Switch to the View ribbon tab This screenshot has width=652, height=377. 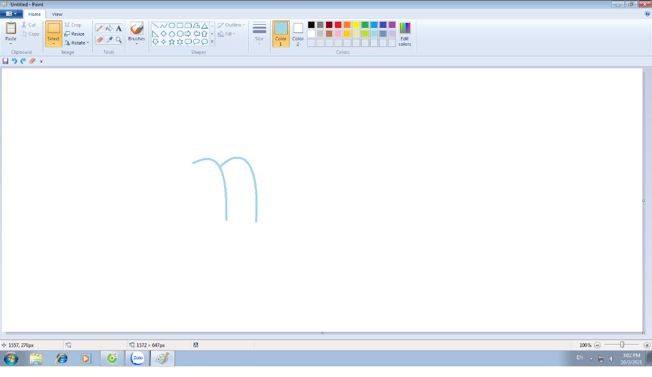click(57, 14)
